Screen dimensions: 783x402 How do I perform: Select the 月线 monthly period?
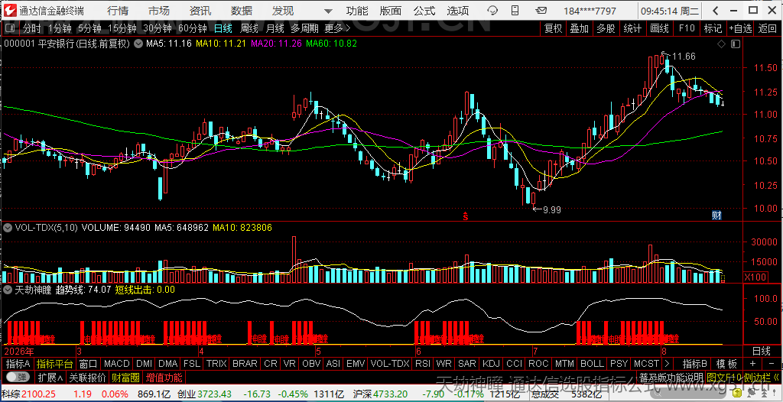(275, 28)
